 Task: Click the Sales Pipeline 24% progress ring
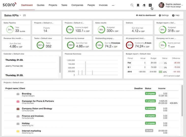point(10,29)
